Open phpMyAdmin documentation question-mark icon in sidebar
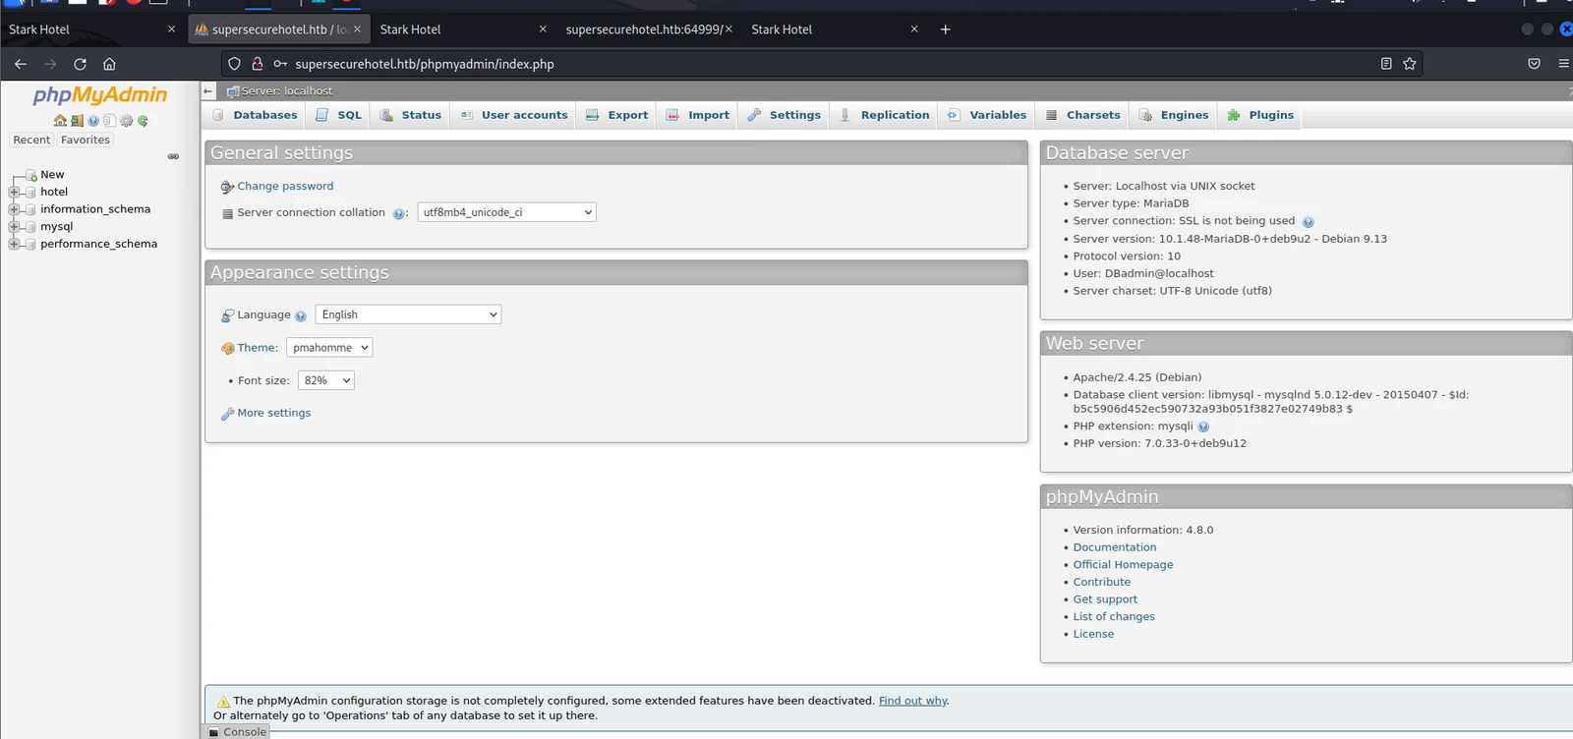Viewport: 1573px width, 739px height. [93, 121]
